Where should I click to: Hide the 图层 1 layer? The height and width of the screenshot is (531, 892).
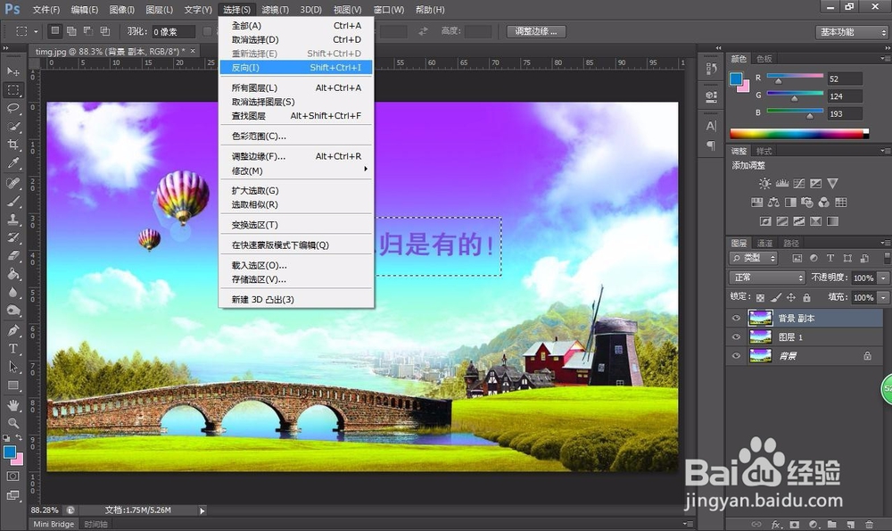(736, 337)
